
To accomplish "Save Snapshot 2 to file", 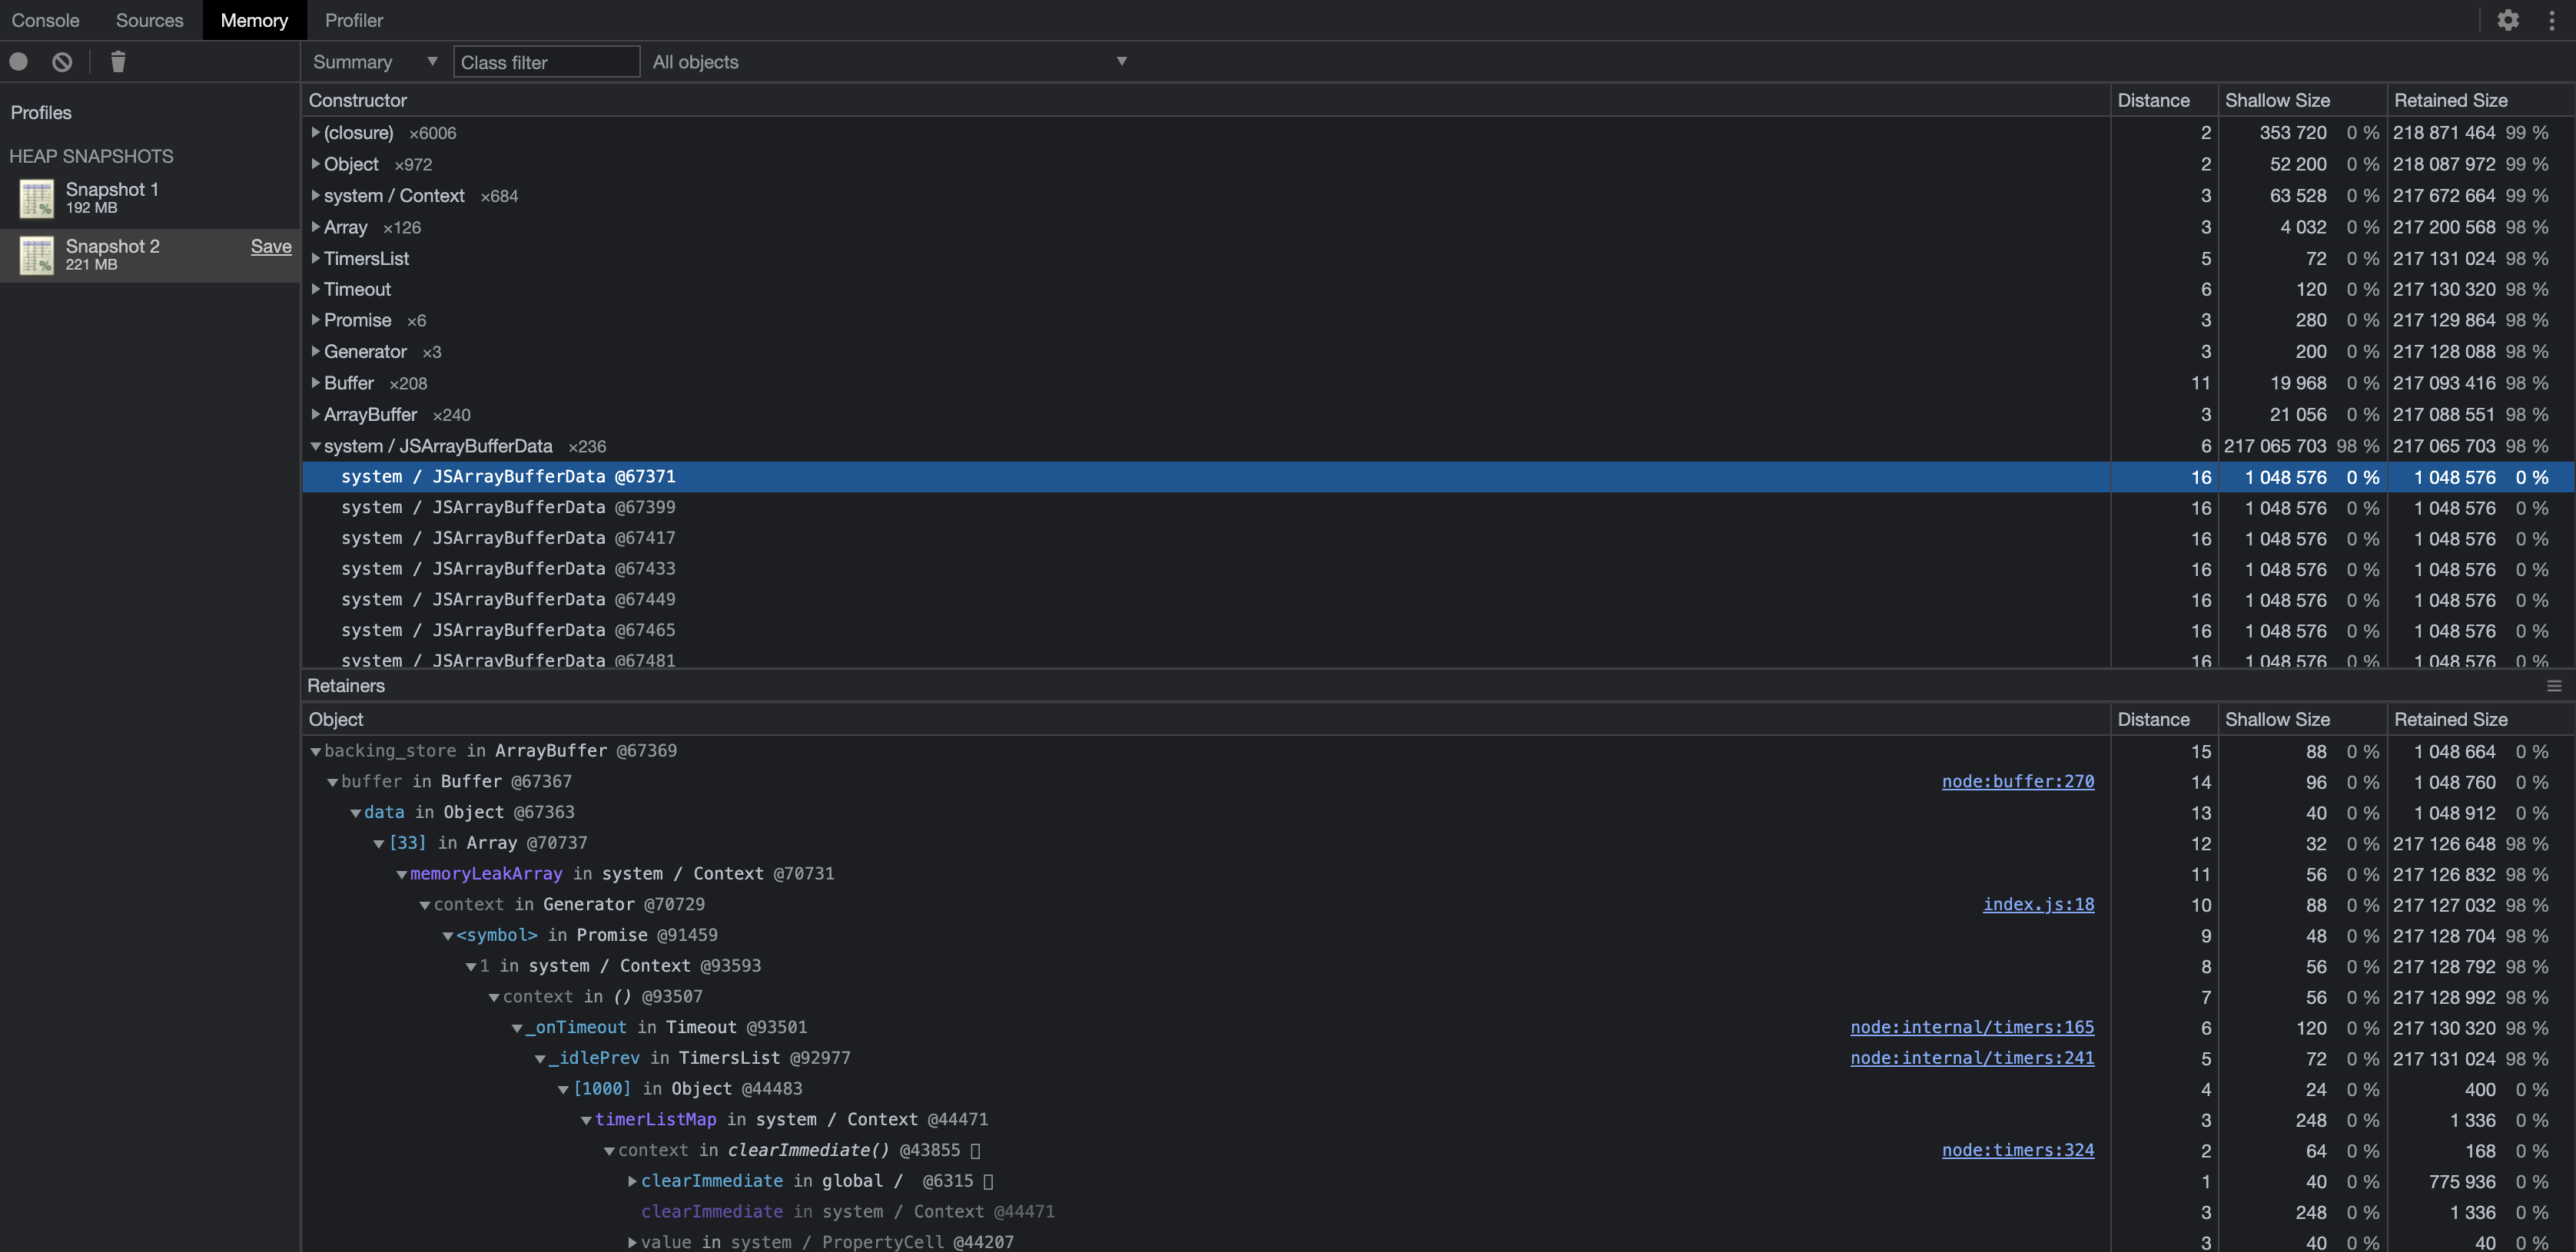I will (x=271, y=246).
